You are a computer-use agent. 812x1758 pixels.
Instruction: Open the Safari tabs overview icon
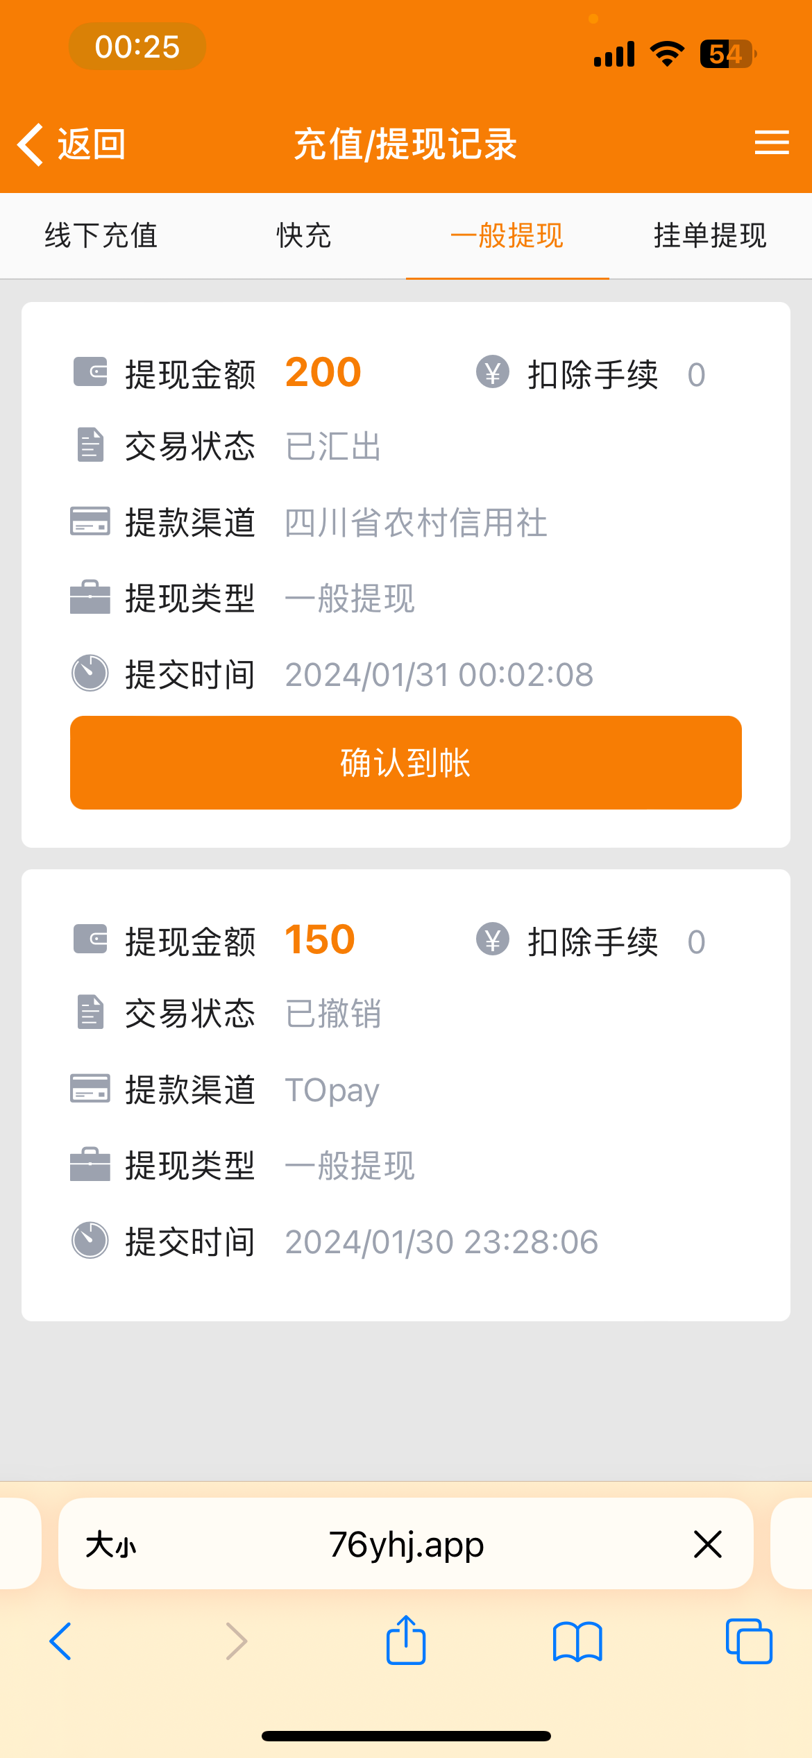coord(748,1641)
